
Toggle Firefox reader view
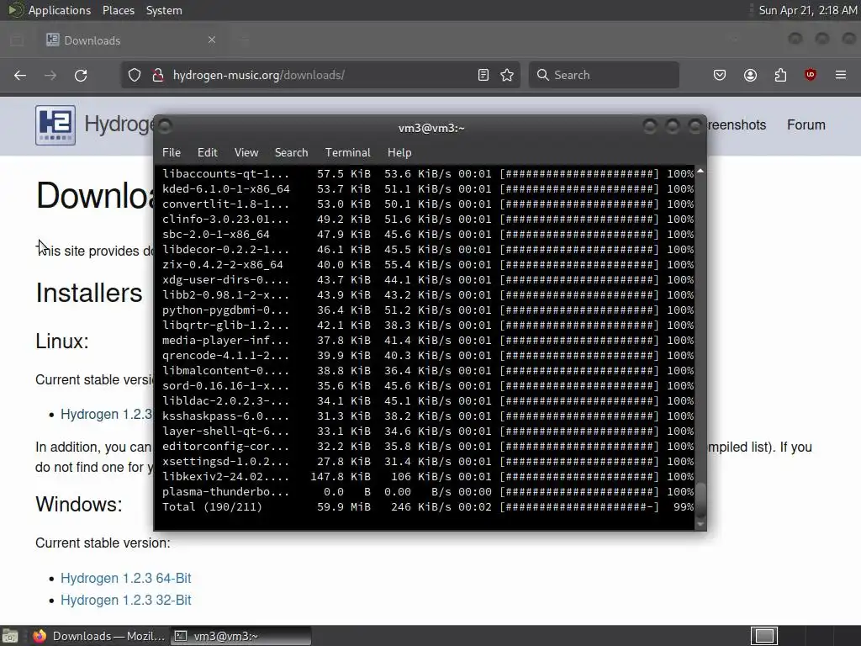(483, 75)
